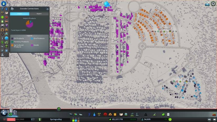Toggle the free camera mode button
The image size is (217, 122).
[214, 119]
